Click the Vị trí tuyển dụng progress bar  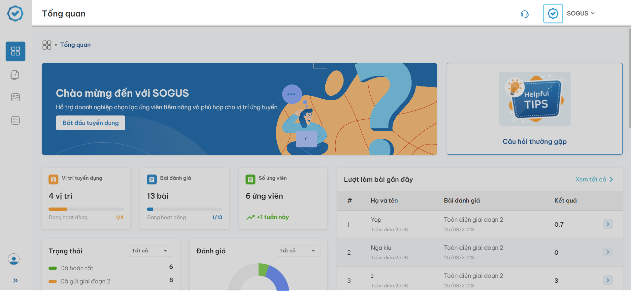(x=86, y=209)
